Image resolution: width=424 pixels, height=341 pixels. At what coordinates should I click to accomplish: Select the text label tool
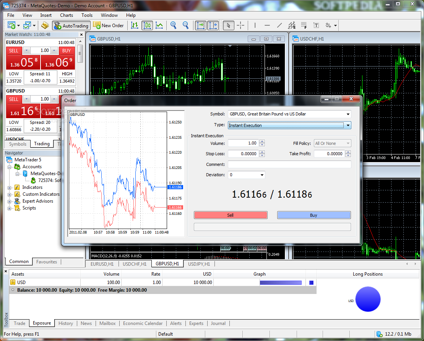click(316, 25)
